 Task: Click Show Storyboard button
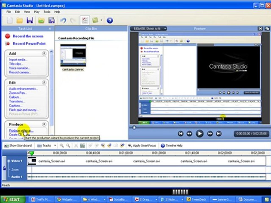click(18, 145)
